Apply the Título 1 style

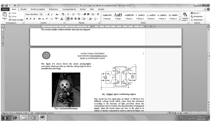[x=129, y=16]
